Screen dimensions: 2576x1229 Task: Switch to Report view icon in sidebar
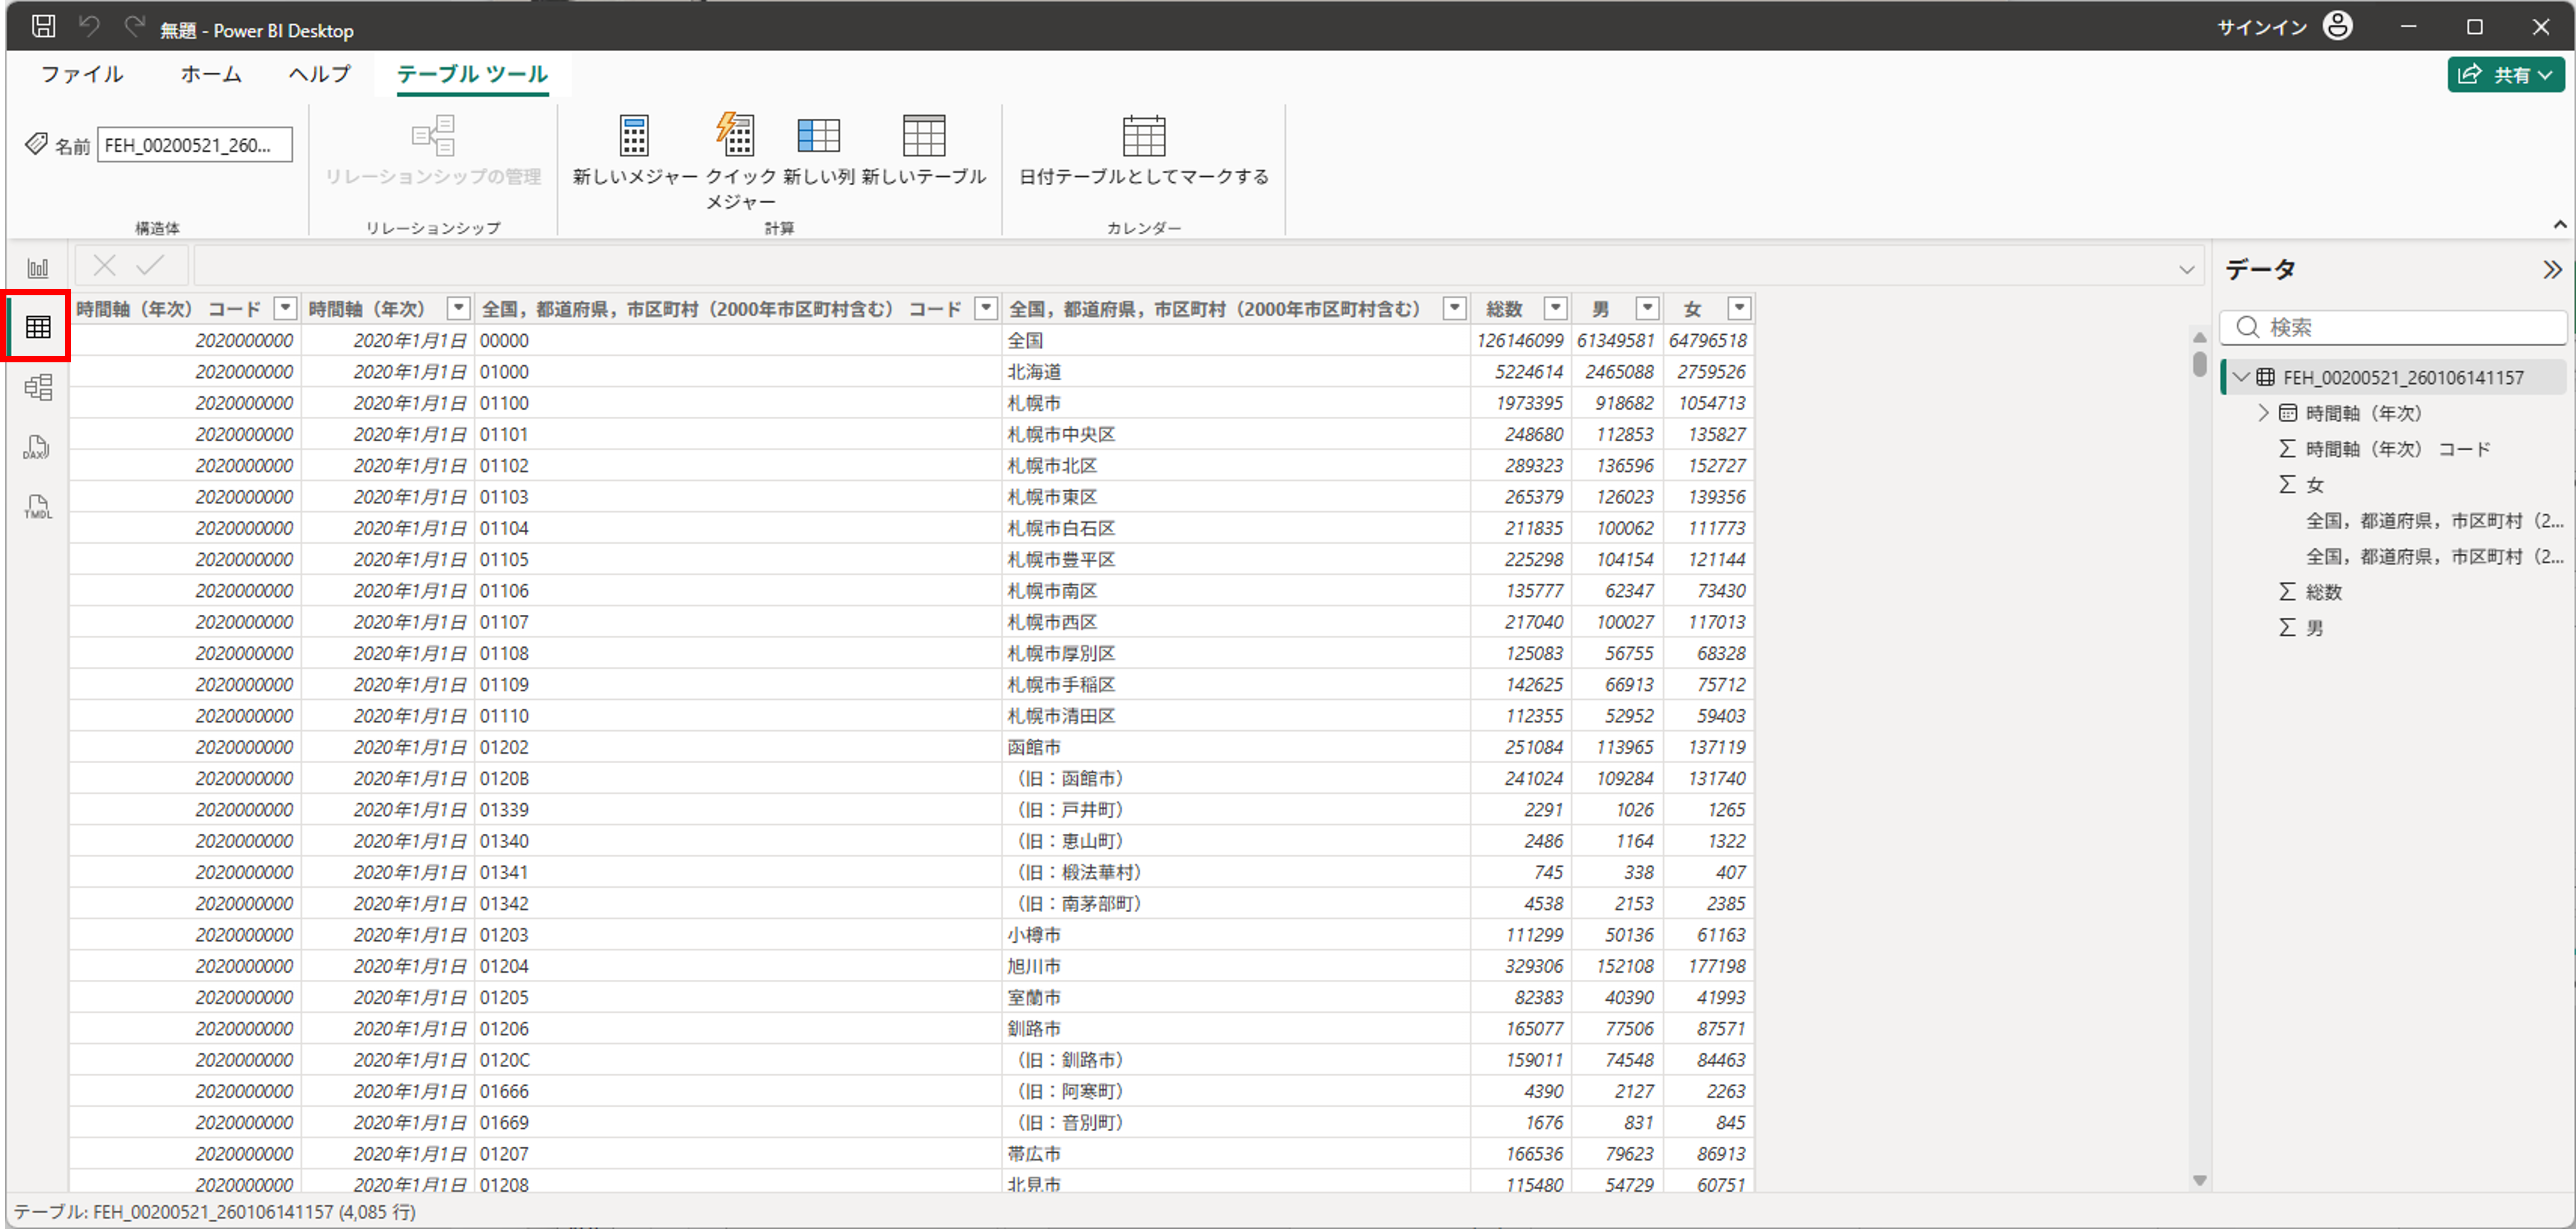(x=38, y=268)
